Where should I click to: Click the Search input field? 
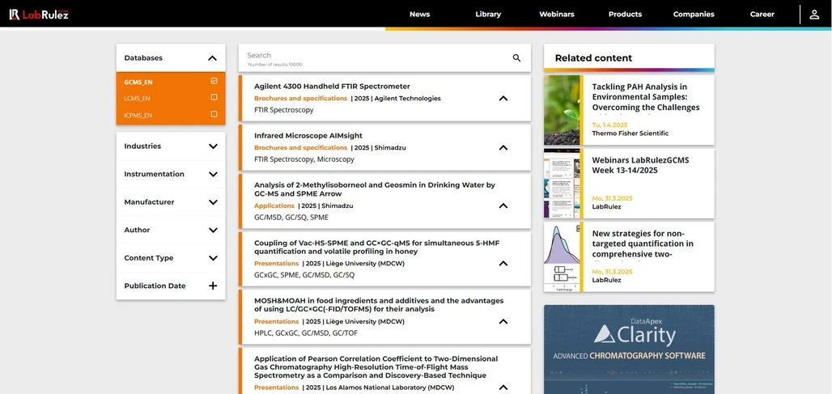tap(372, 56)
